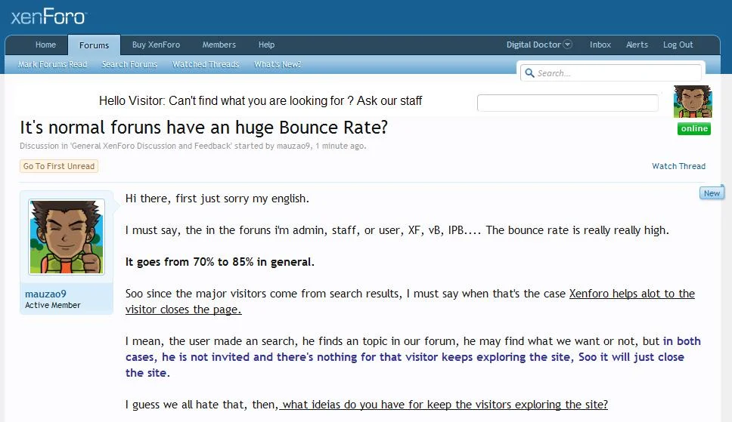The height and width of the screenshot is (422, 732).
Task: Open the Help tab
Action: tap(267, 45)
